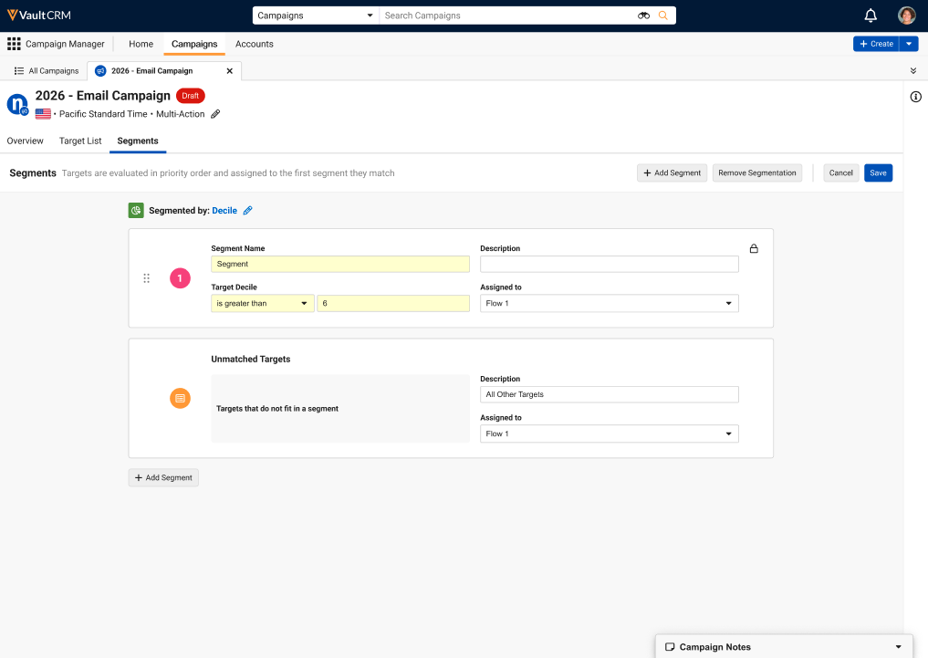The width and height of the screenshot is (928, 658).
Task: Edit campaign details with the pencil icon
Action: 215,114
